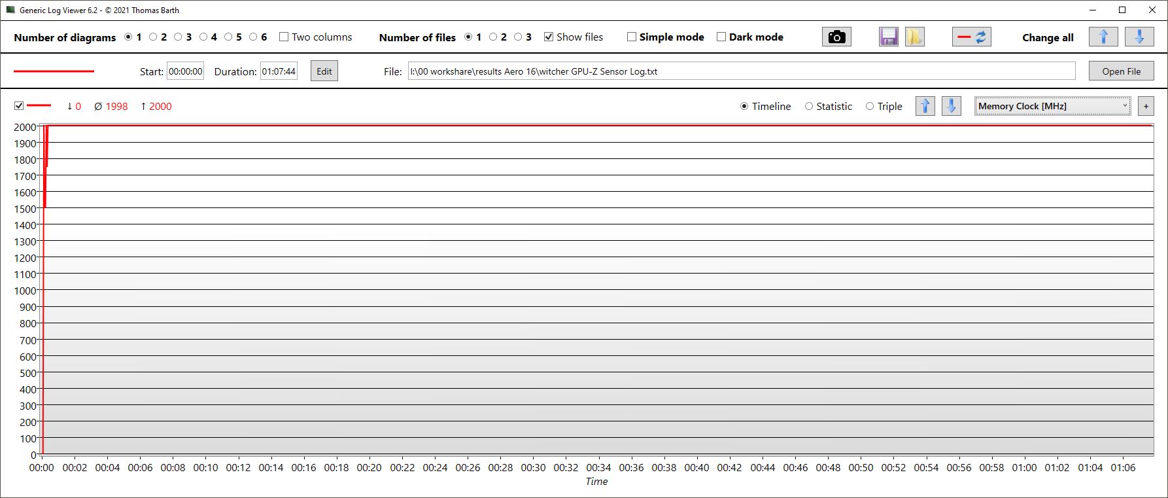Click the blue down arrow beside sensor dropdown

coord(952,106)
